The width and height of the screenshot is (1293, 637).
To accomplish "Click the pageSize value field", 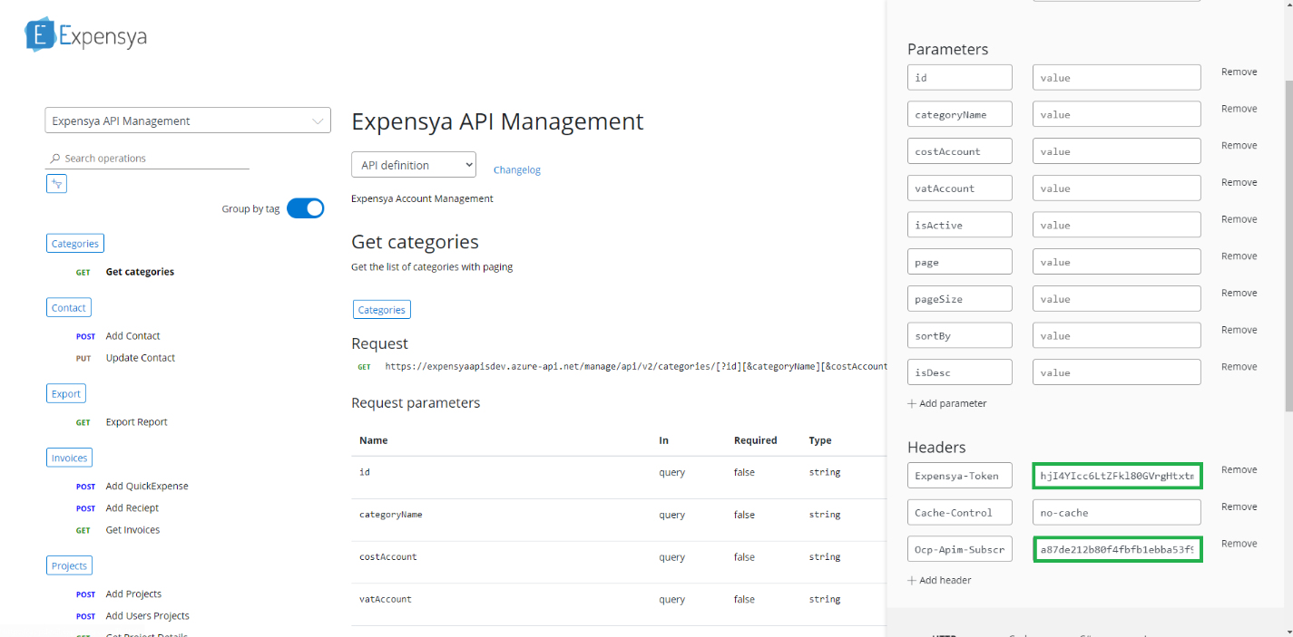I will pyautogui.click(x=1117, y=299).
